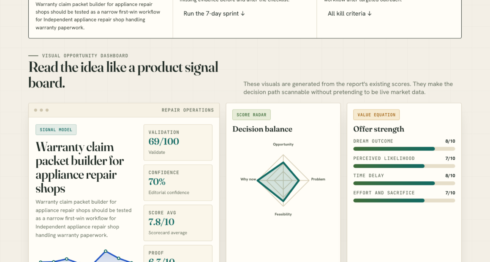The height and width of the screenshot is (262, 490).
Task: Open the Validation 69/100 stat card
Action: click(x=178, y=142)
